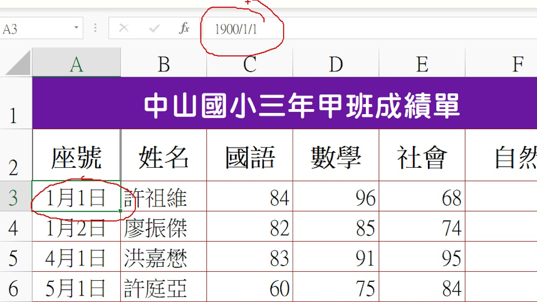Click the 姓名 header cell
Viewport: 537px width, 302px height.
[164, 155]
